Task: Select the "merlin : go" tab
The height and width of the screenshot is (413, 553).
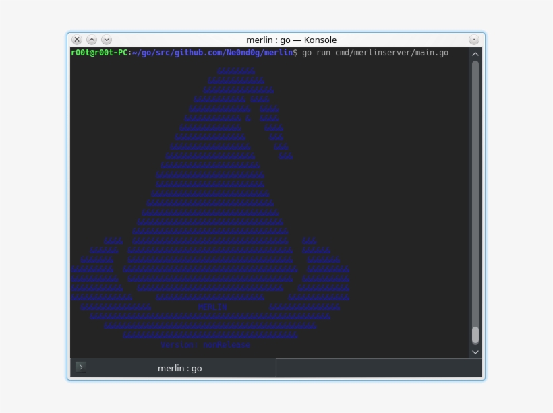Action: click(179, 368)
